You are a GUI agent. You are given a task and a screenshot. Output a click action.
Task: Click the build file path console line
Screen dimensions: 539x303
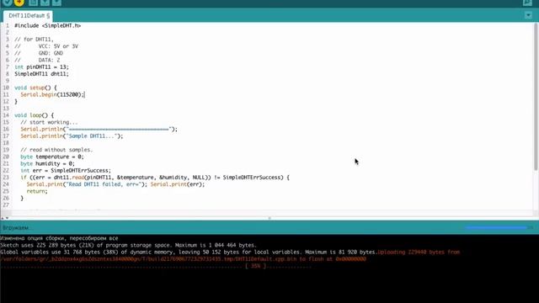click(x=183, y=259)
